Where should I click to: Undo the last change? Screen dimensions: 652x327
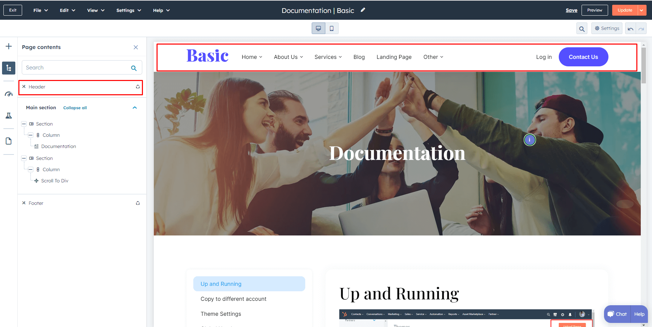(x=630, y=29)
